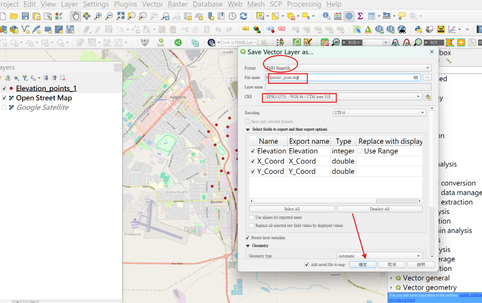The image size is (482, 303).
Task: Activate the Identify Features tool
Action: point(327,16)
